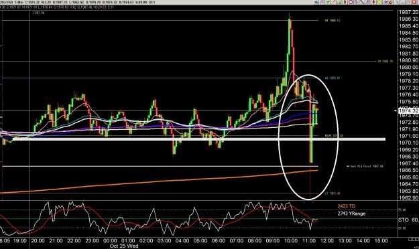This screenshot has width=419, height=249.
Task: Click the Oct 25 Wed date label
Action: (124, 246)
